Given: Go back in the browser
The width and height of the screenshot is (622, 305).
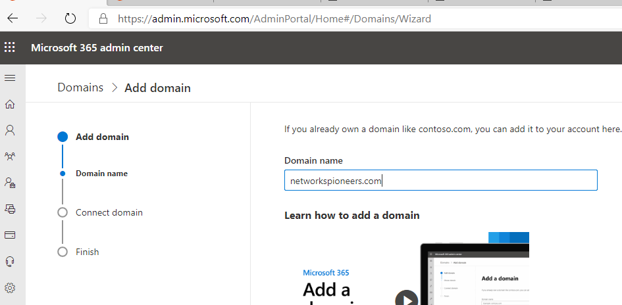Looking at the screenshot, I should coord(13,18).
